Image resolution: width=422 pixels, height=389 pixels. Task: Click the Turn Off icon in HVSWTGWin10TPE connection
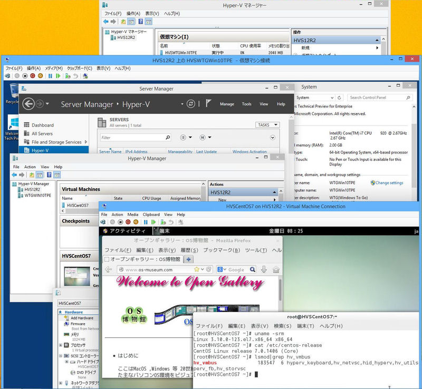click(25, 76)
